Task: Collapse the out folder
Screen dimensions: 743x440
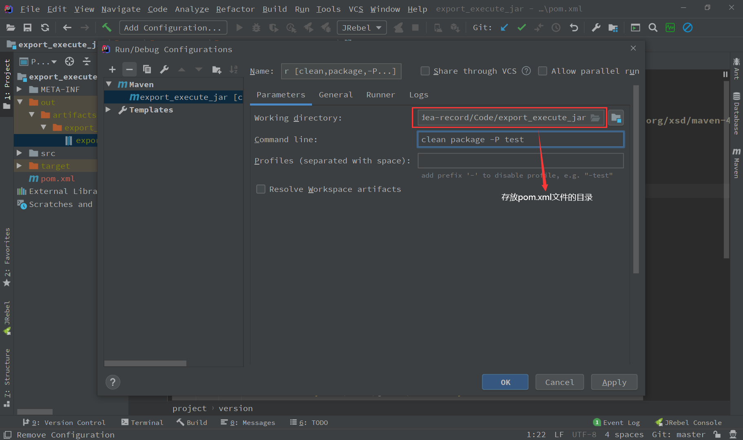Action: 19,102
